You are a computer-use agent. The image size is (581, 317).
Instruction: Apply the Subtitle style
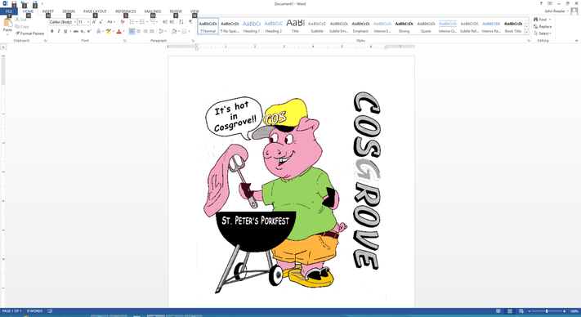click(317, 26)
